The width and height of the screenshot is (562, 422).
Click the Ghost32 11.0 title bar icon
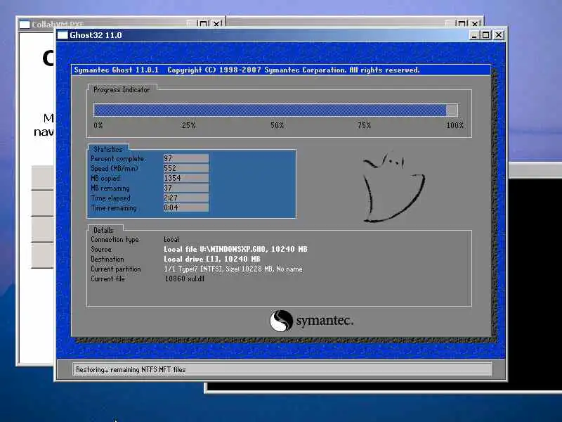(x=63, y=35)
